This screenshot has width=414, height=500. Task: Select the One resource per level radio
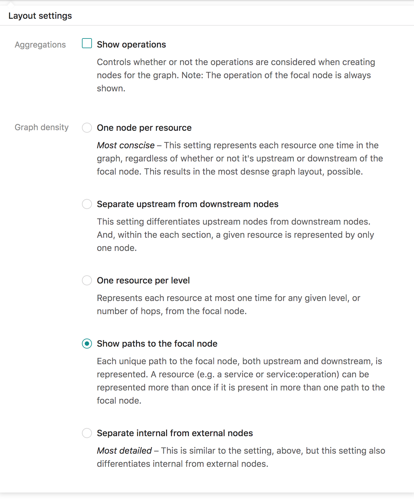pos(87,280)
